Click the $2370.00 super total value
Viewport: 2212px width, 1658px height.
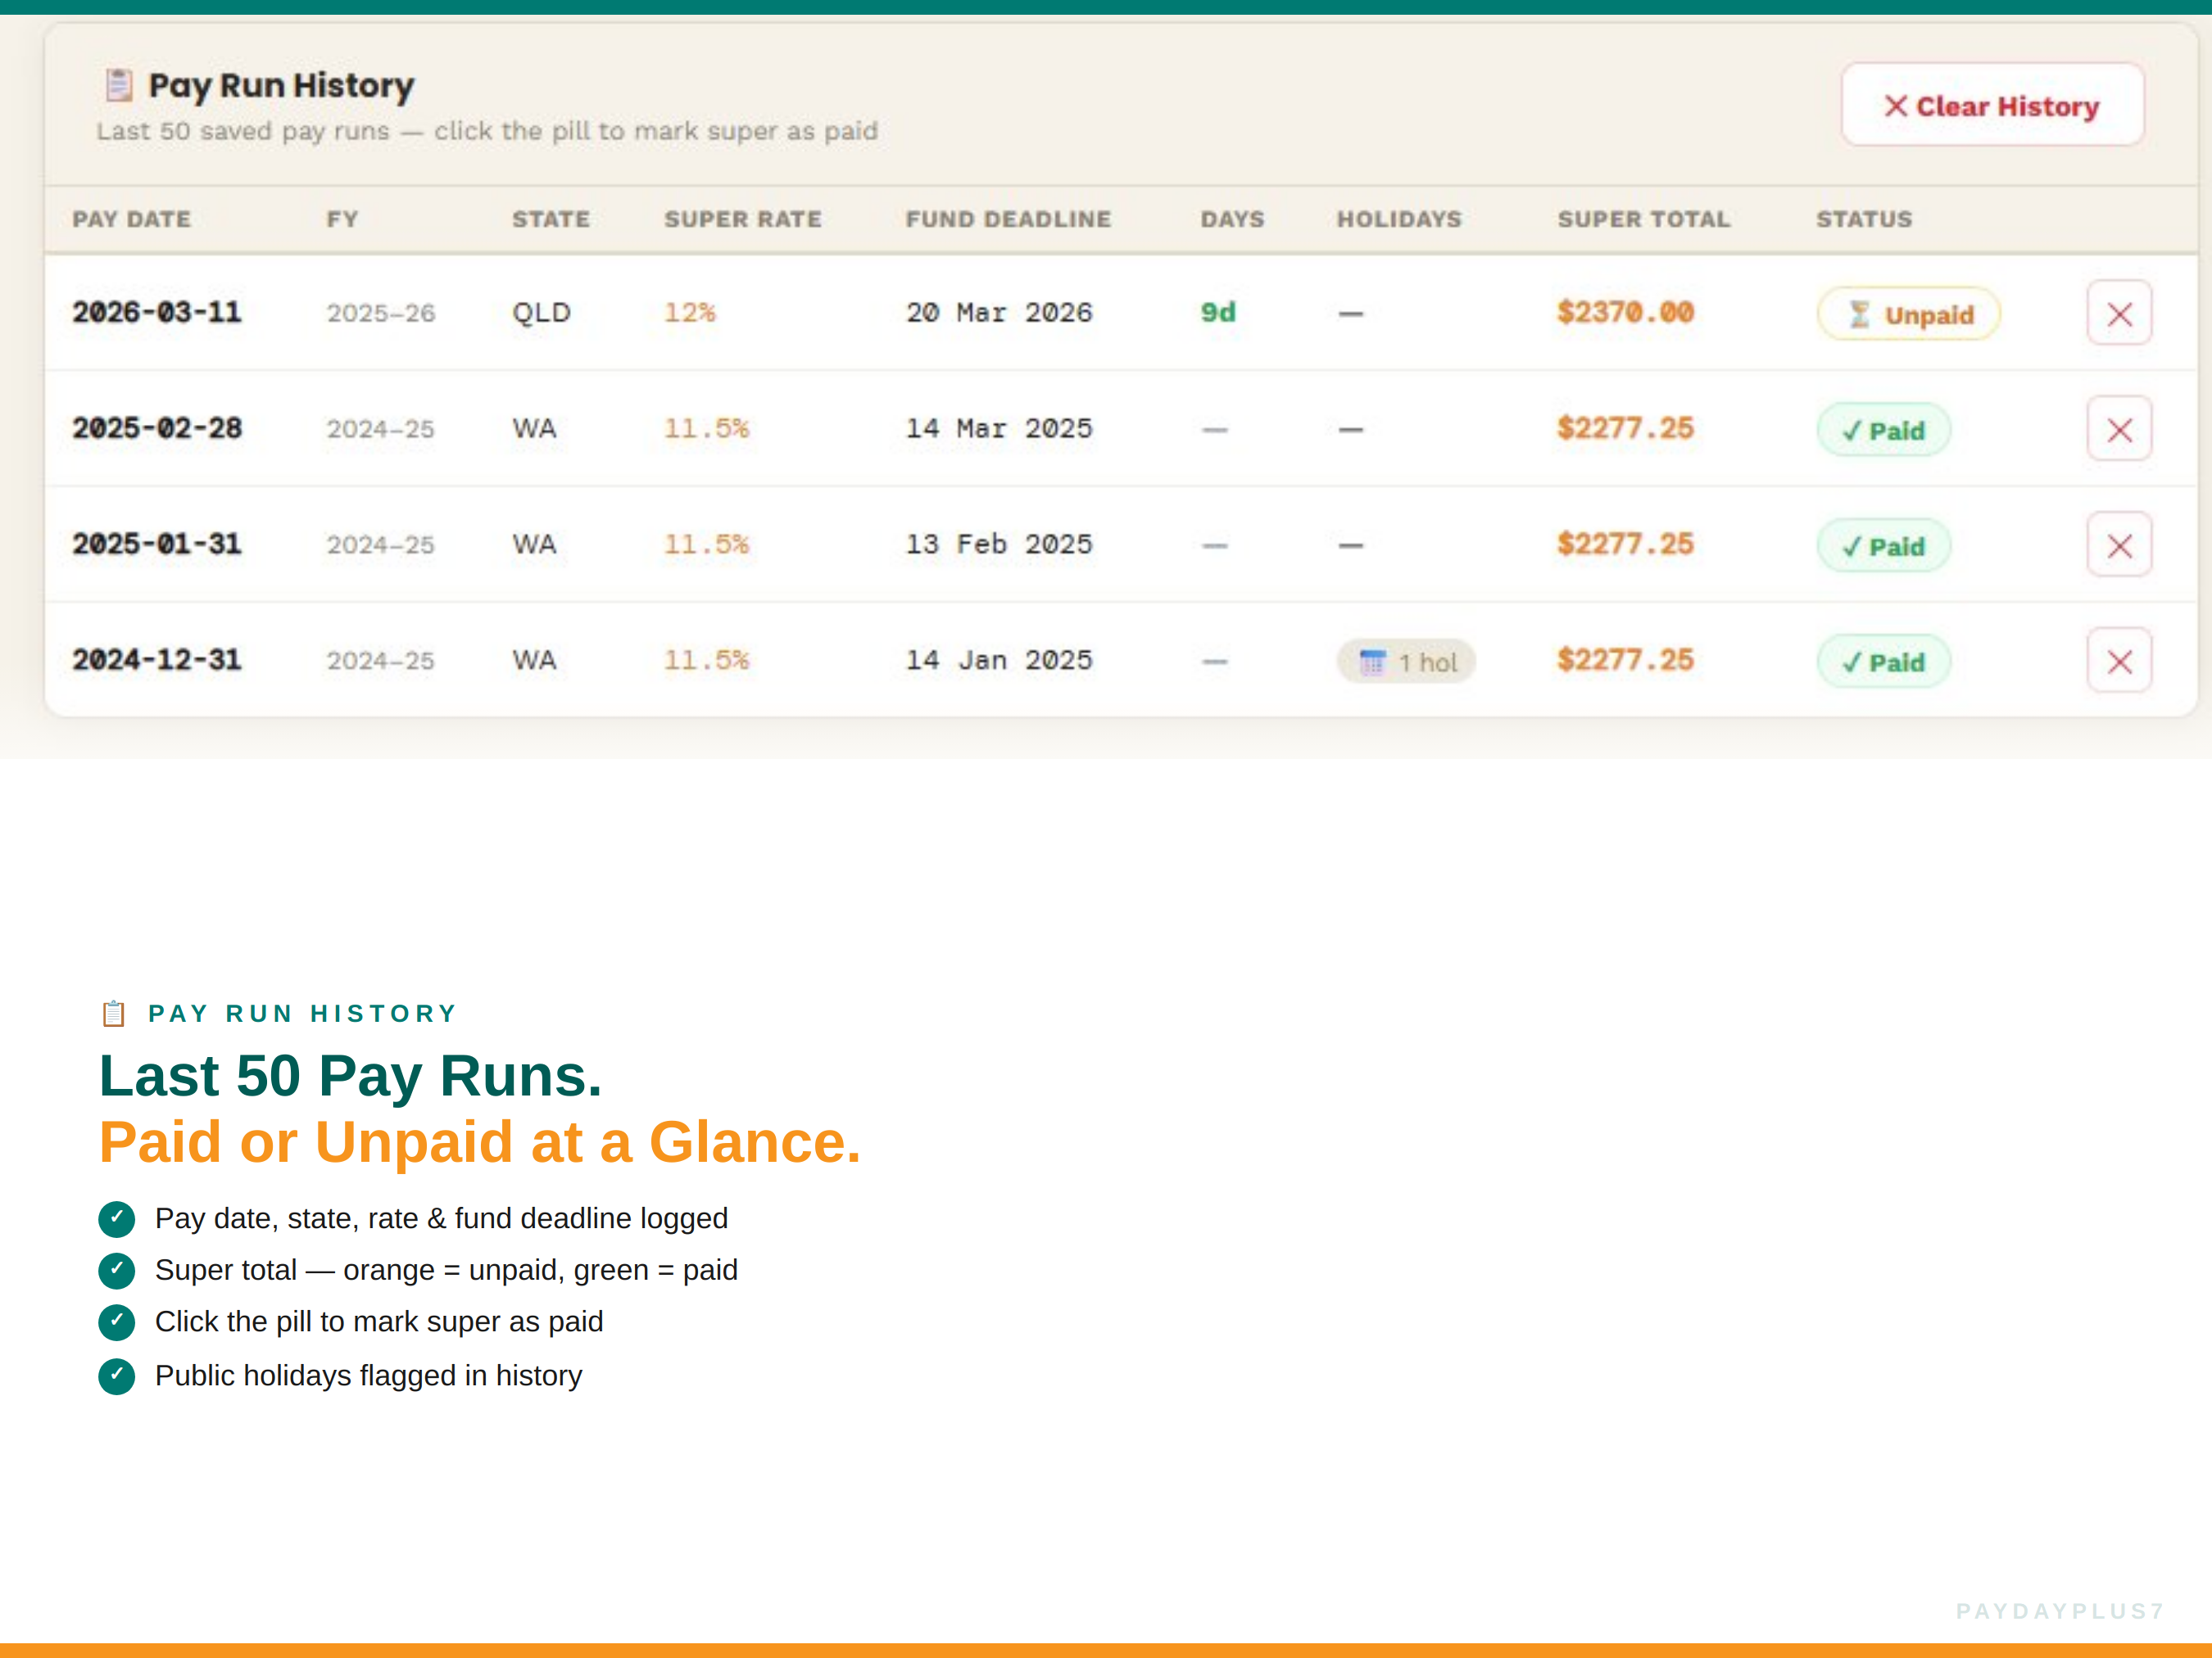point(1624,313)
